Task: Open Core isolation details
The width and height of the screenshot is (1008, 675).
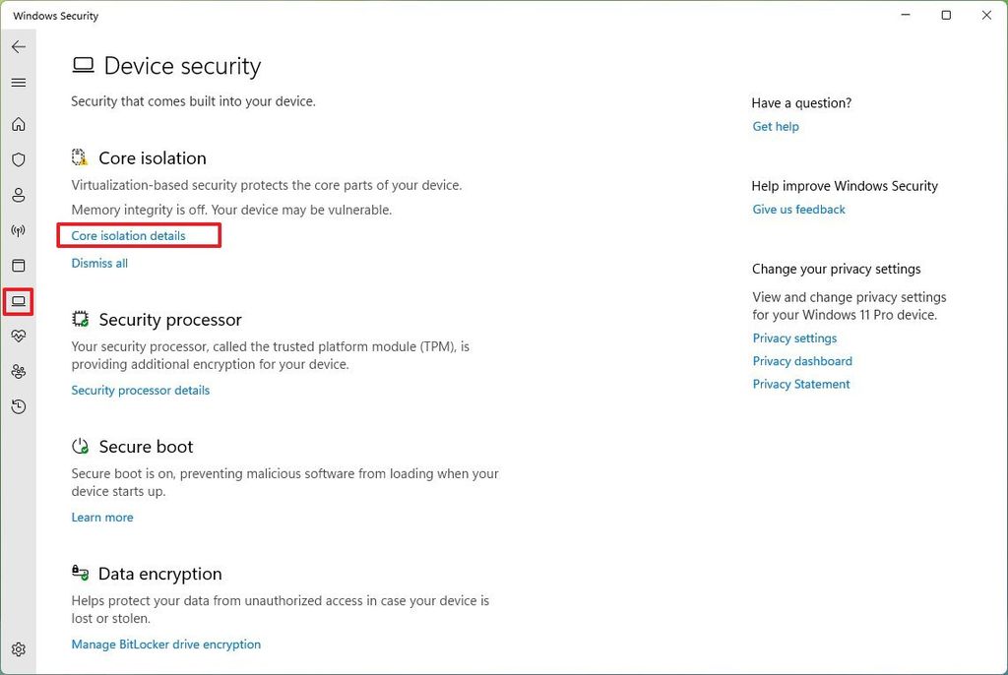Action: [128, 235]
